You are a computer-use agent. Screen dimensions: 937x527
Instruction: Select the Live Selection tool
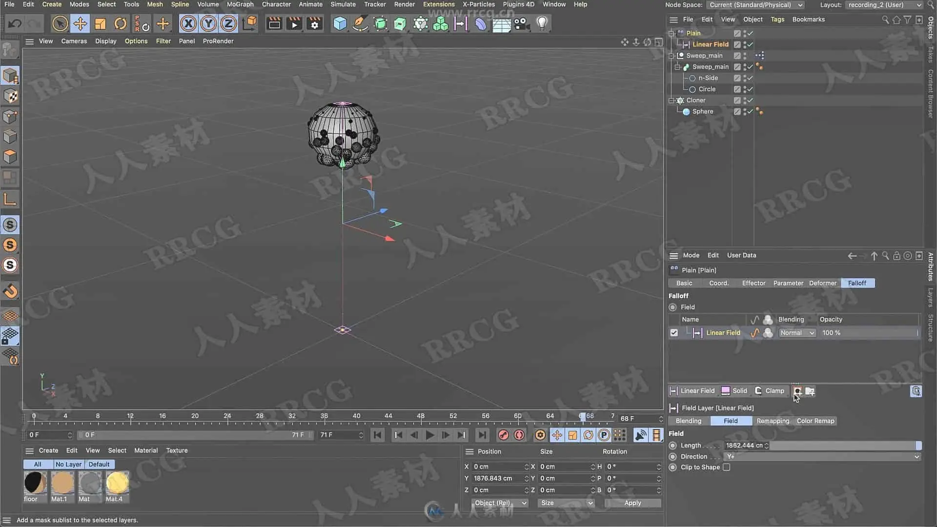coord(60,23)
